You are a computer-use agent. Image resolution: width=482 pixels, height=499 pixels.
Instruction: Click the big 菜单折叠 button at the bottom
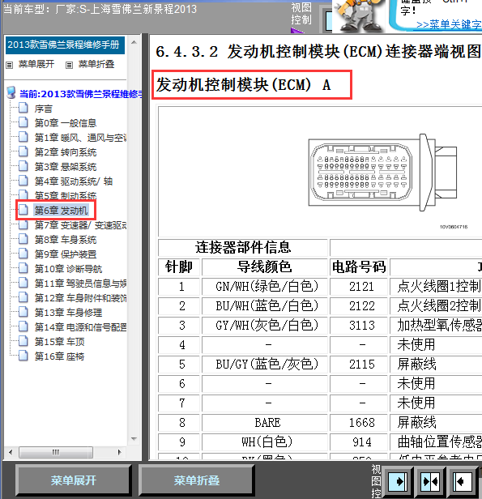click(x=197, y=480)
